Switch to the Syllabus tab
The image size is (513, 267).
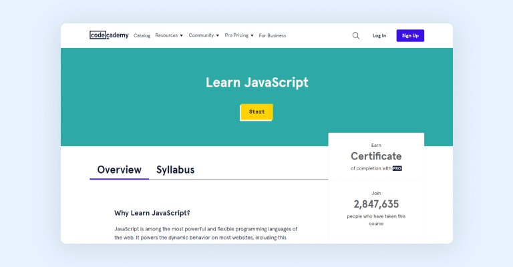click(x=176, y=170)
